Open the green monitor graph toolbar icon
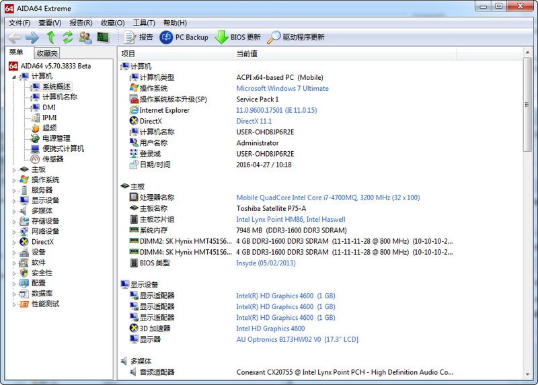Screen dimensions: 538x385 click(103, 38)
